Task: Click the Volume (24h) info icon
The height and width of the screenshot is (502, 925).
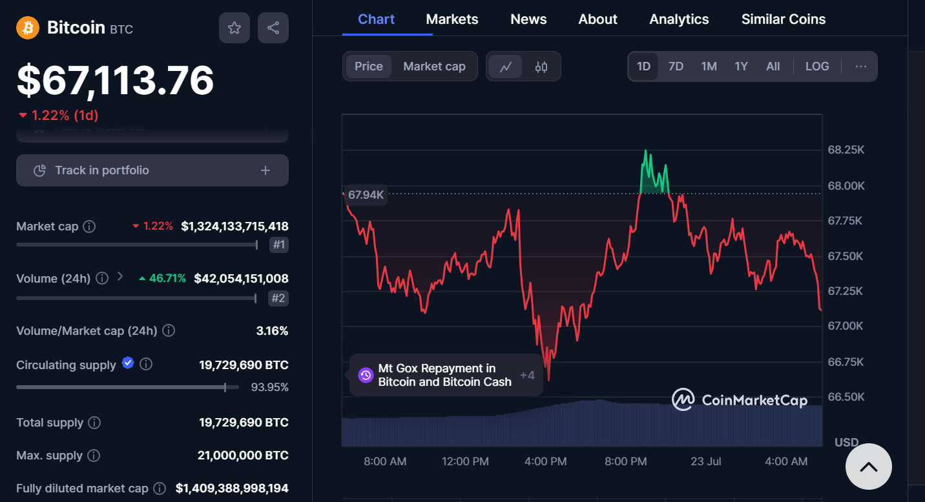Action: [102, 278]
